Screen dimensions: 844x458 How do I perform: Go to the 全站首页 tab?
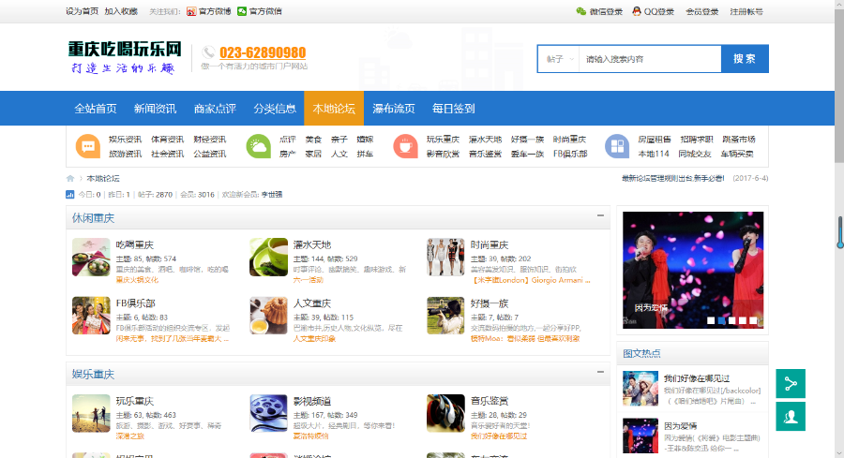[x=96, y=109]
